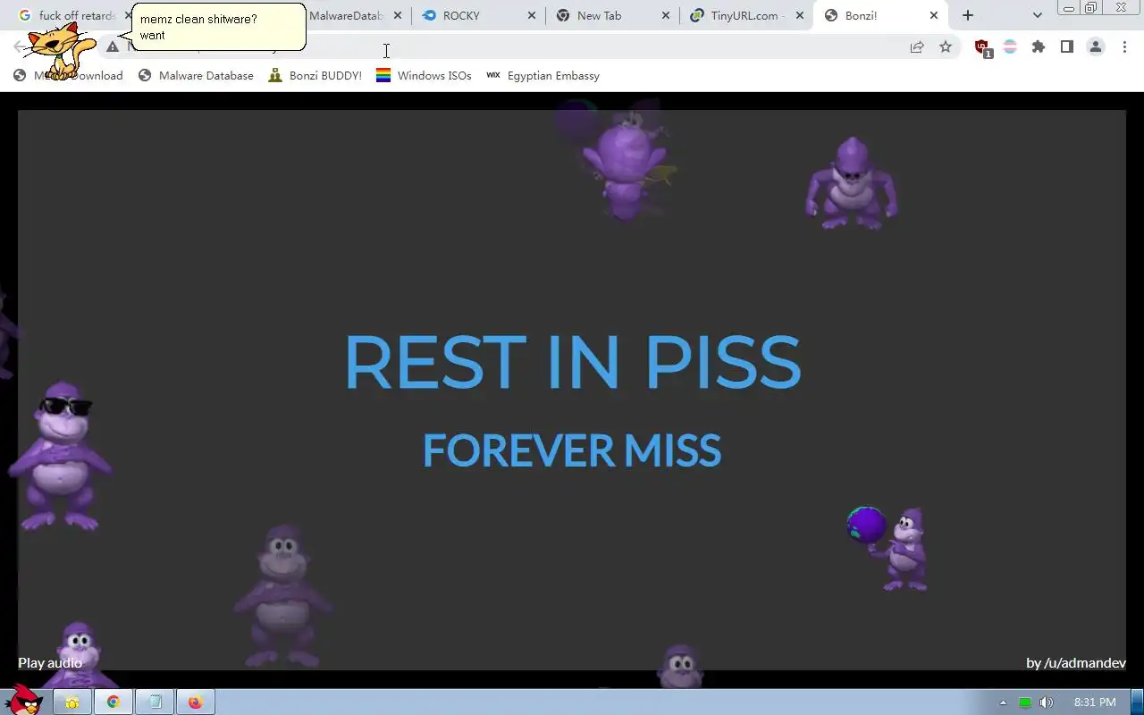
Task: Open the notepad taskbar icon
Action: tap(155, 702)
